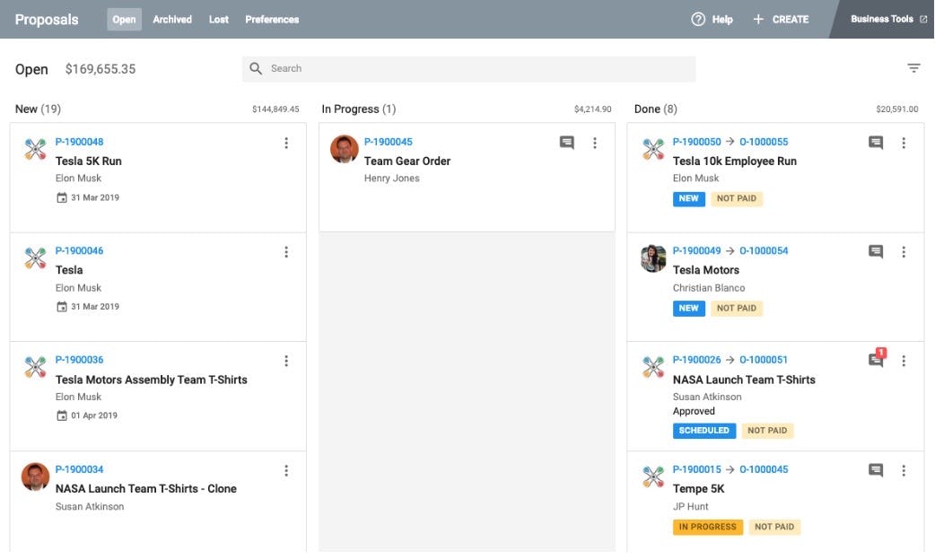Open the Help icon in the top bar

[x=698, y=19]
